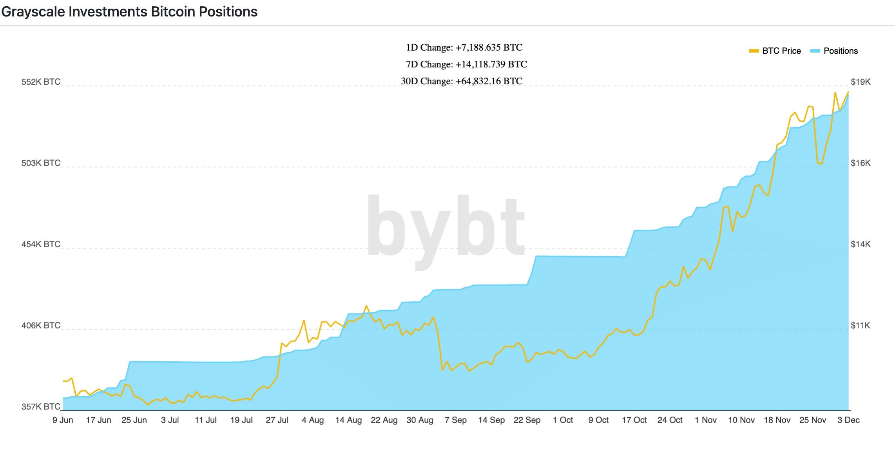
Task: Click the $19K price axis label
Action: [x=861, y=82]
